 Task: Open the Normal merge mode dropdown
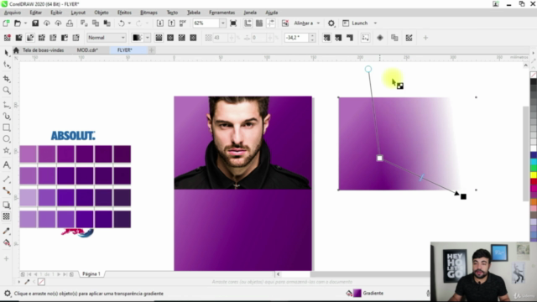[107, 38]
